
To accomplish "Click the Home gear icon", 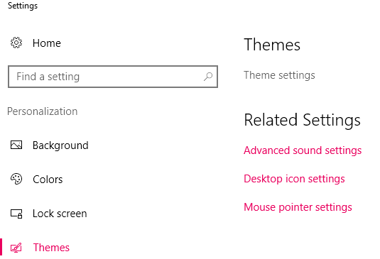I will [x=16, y=43].
